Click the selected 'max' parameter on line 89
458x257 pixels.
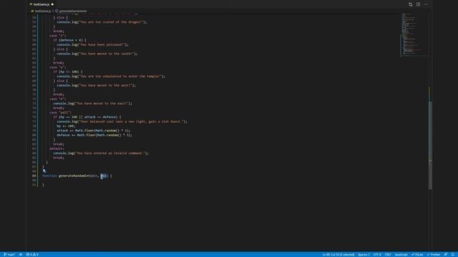click(104, 176)
